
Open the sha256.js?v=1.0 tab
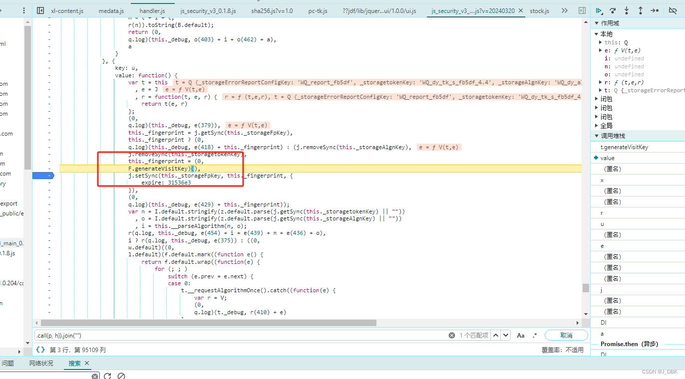coord(272,10)
